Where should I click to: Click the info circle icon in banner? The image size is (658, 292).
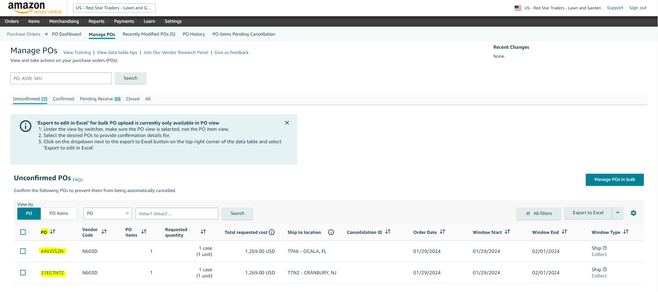click(26, 126)
